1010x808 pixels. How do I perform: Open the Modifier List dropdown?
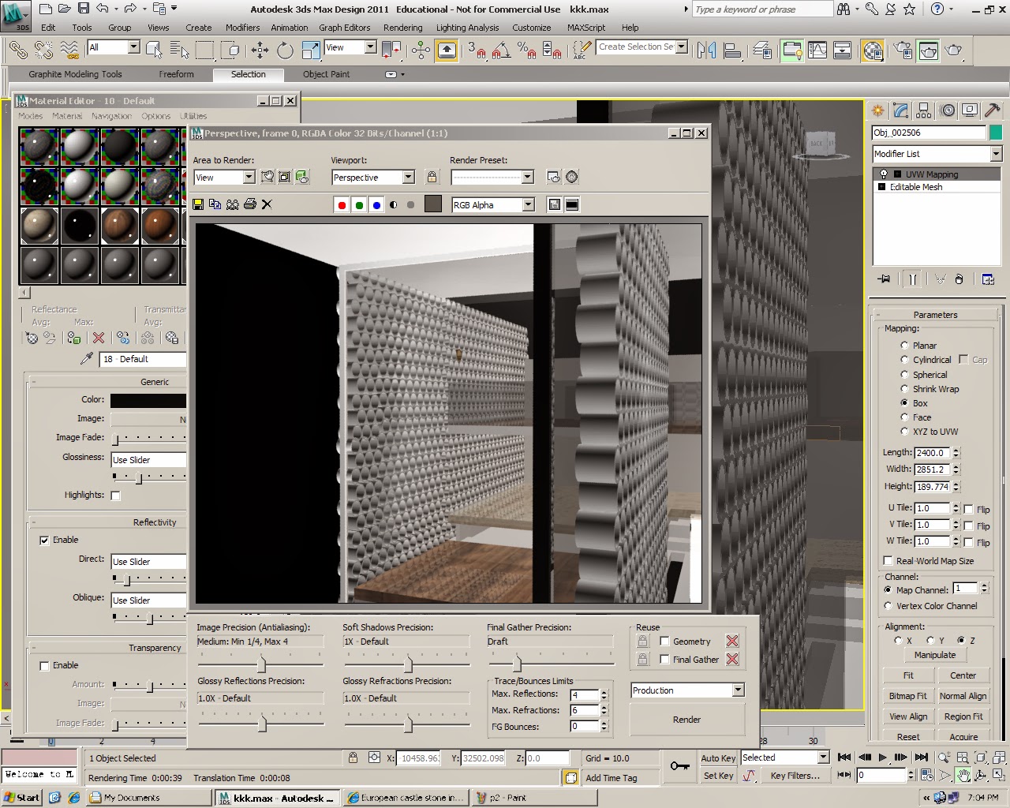pos(996,154)
